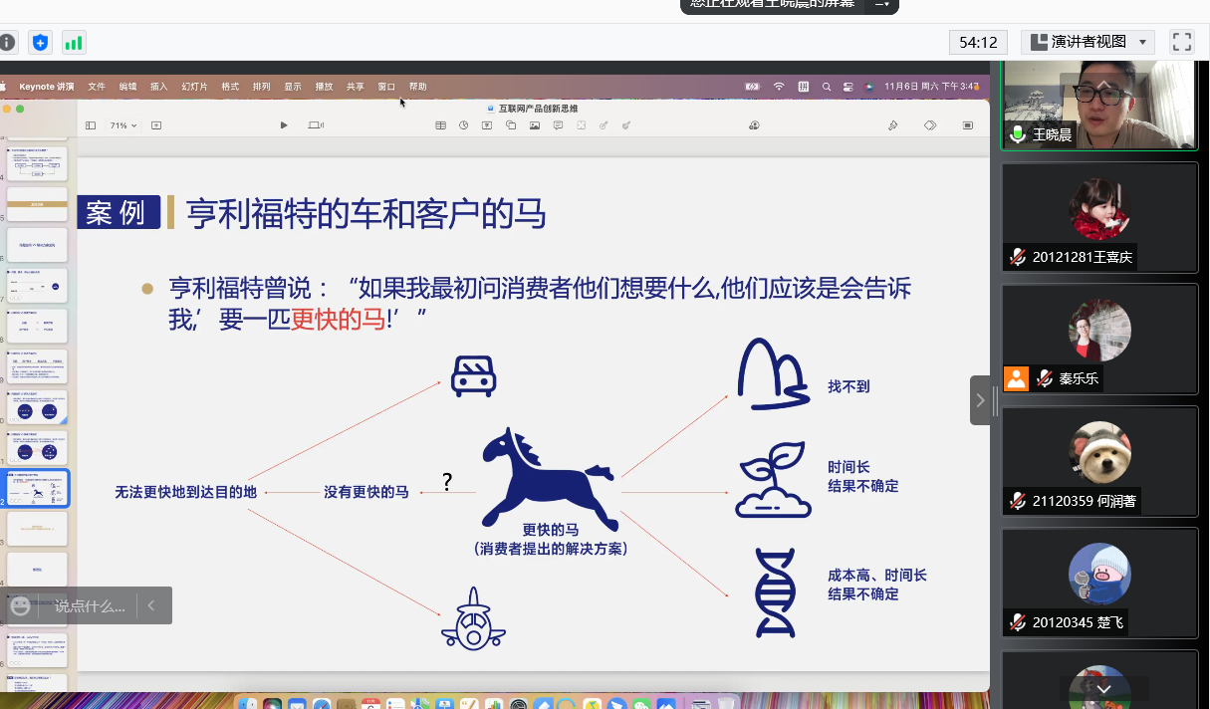The image size is (1210, 709).
Task: Select 20121281王喜庆 participant tile
Action: pos(1099,216)
